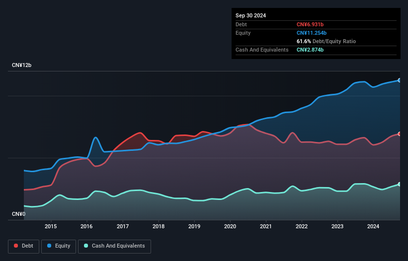Click the 2024 x-axis label

[373, 226]
